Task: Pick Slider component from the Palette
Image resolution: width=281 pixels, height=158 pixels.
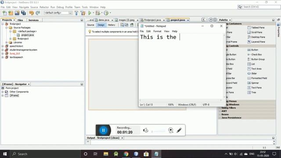Action: (252, 73)
